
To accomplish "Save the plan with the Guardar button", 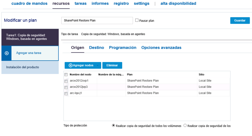I will [x=240, y=20].
